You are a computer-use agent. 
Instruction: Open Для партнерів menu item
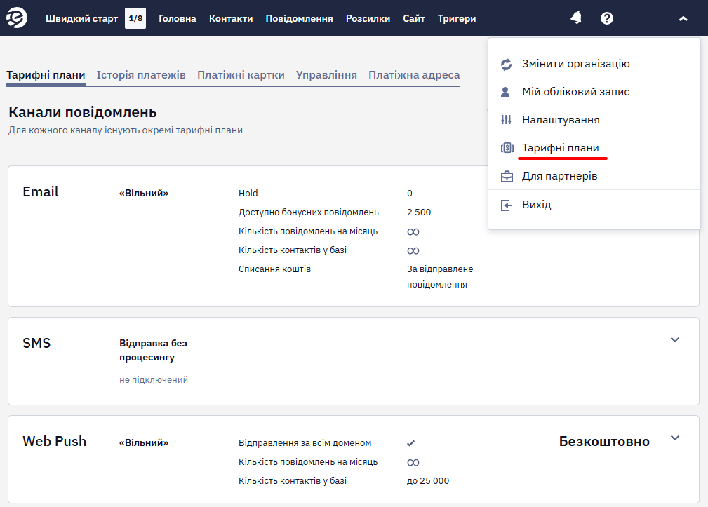[x=559, y=176]
